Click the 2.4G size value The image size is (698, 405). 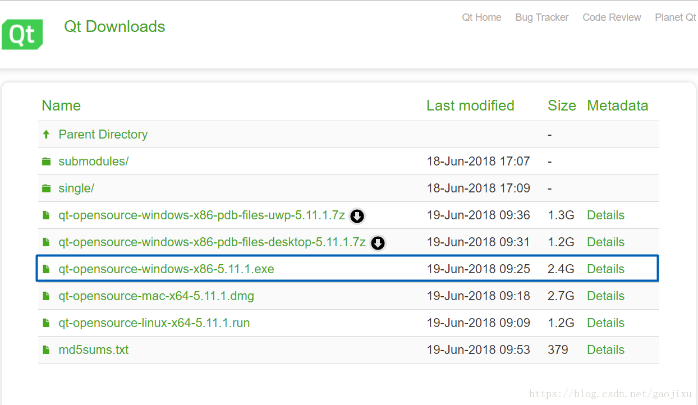tap(561, 269)
